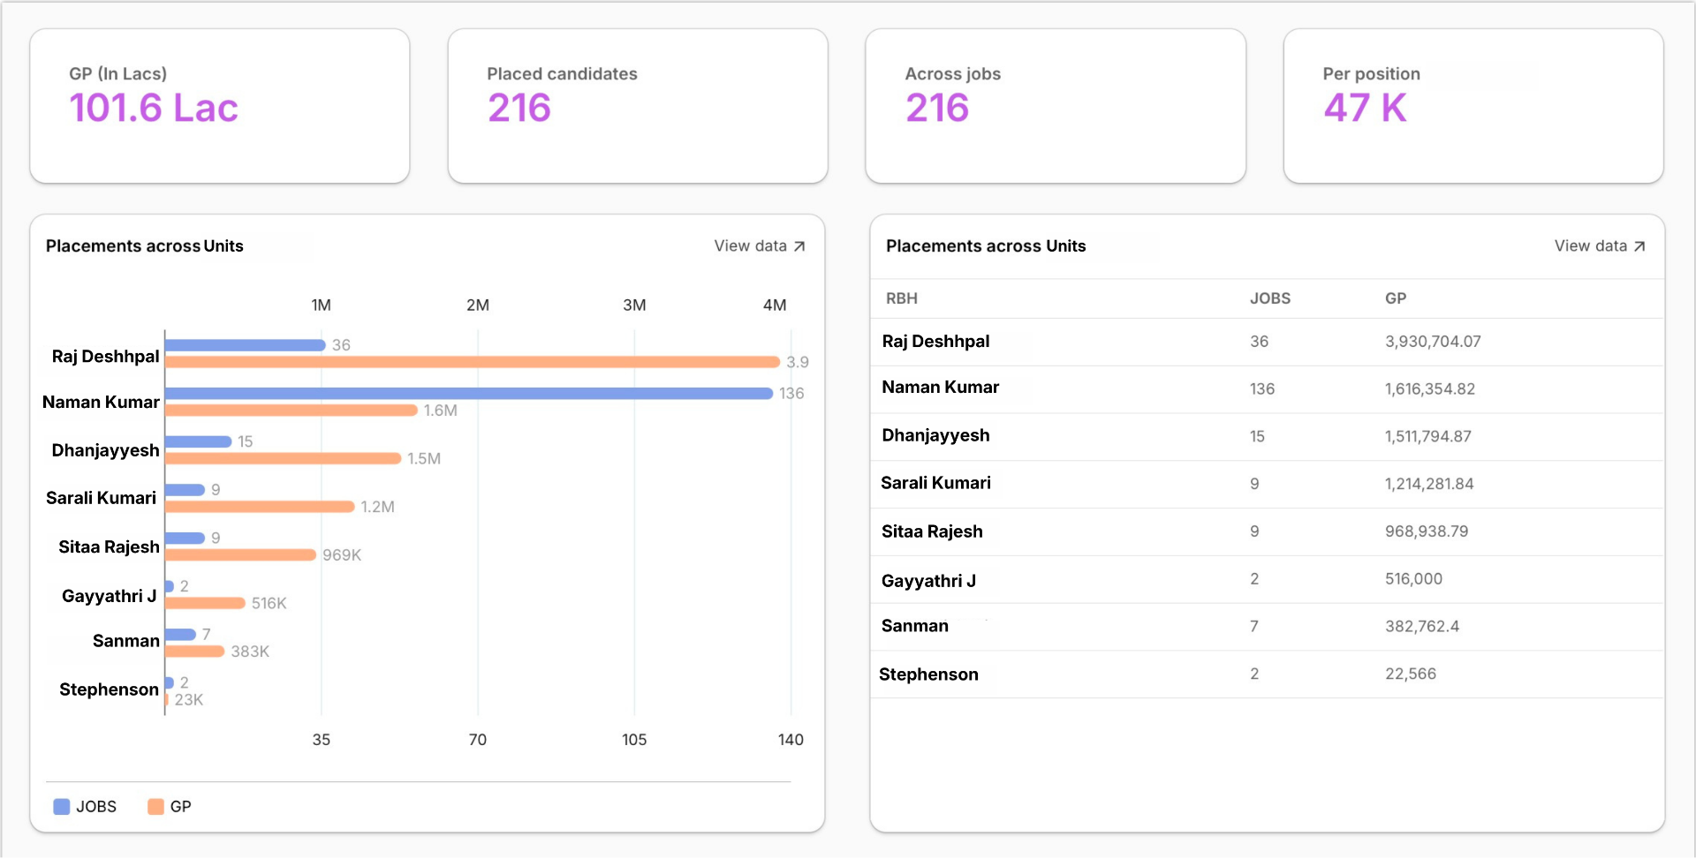Image resolution: width=1696 pixels, height=859 pixels.
Task: Click GP value 1,214,281.84 in the table
Action: [1429, 485]
